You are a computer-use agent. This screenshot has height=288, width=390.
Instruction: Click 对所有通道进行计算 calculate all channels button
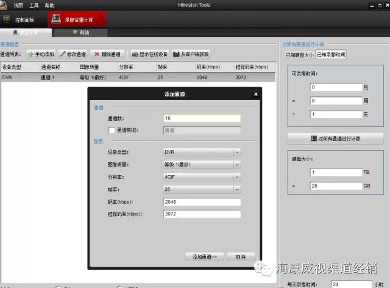(335, 139)
